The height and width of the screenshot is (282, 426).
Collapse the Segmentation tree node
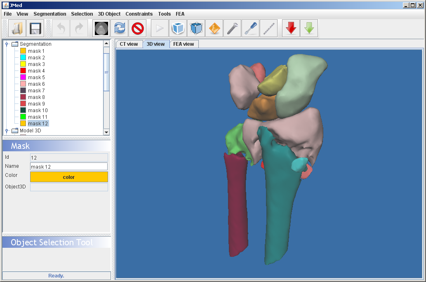coord(7,44)
